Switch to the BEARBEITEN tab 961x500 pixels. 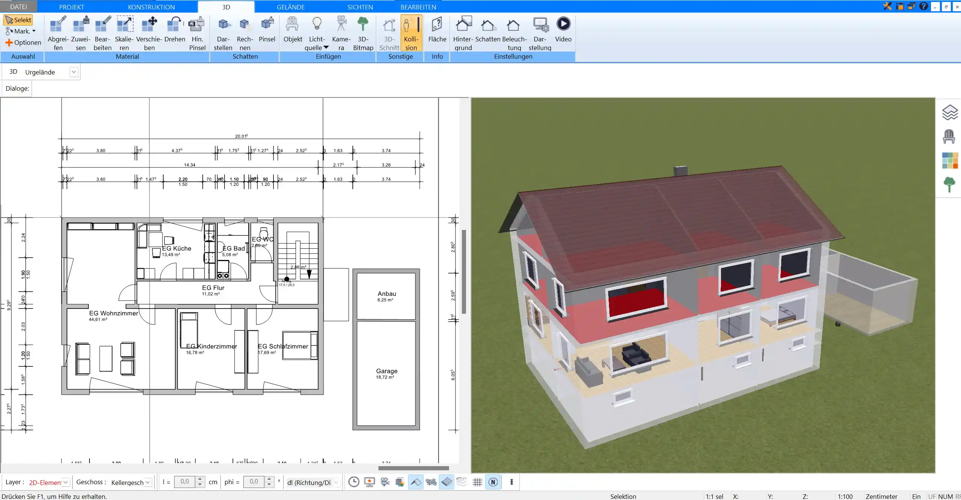[x=418, y=7]
